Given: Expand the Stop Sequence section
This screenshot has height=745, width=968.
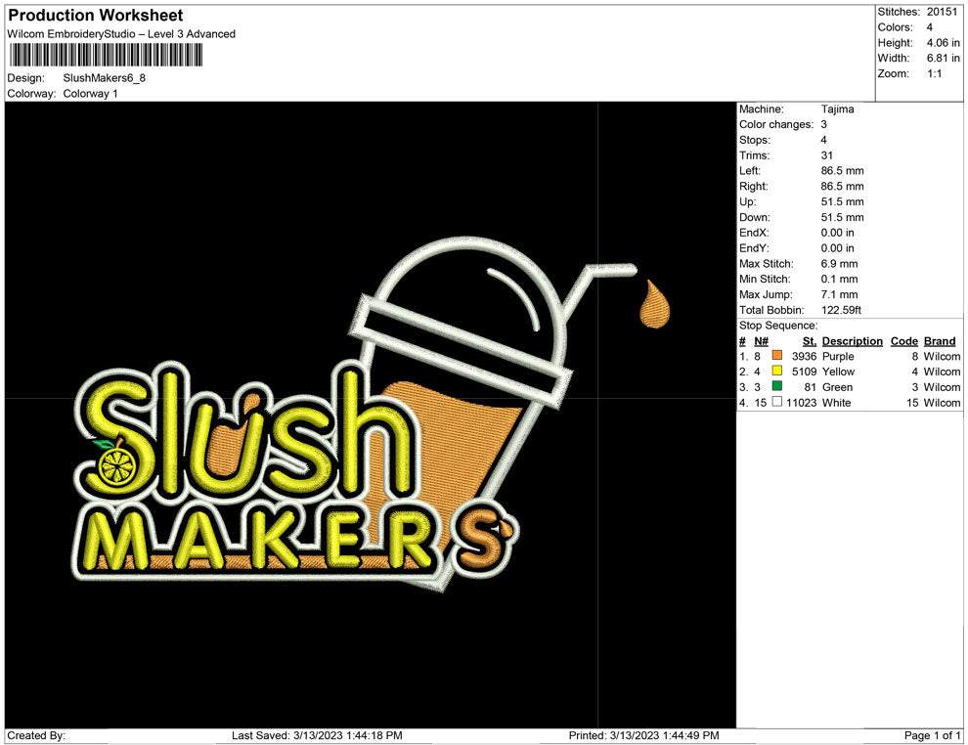Looking at the screenshot, I should point(776,325).
